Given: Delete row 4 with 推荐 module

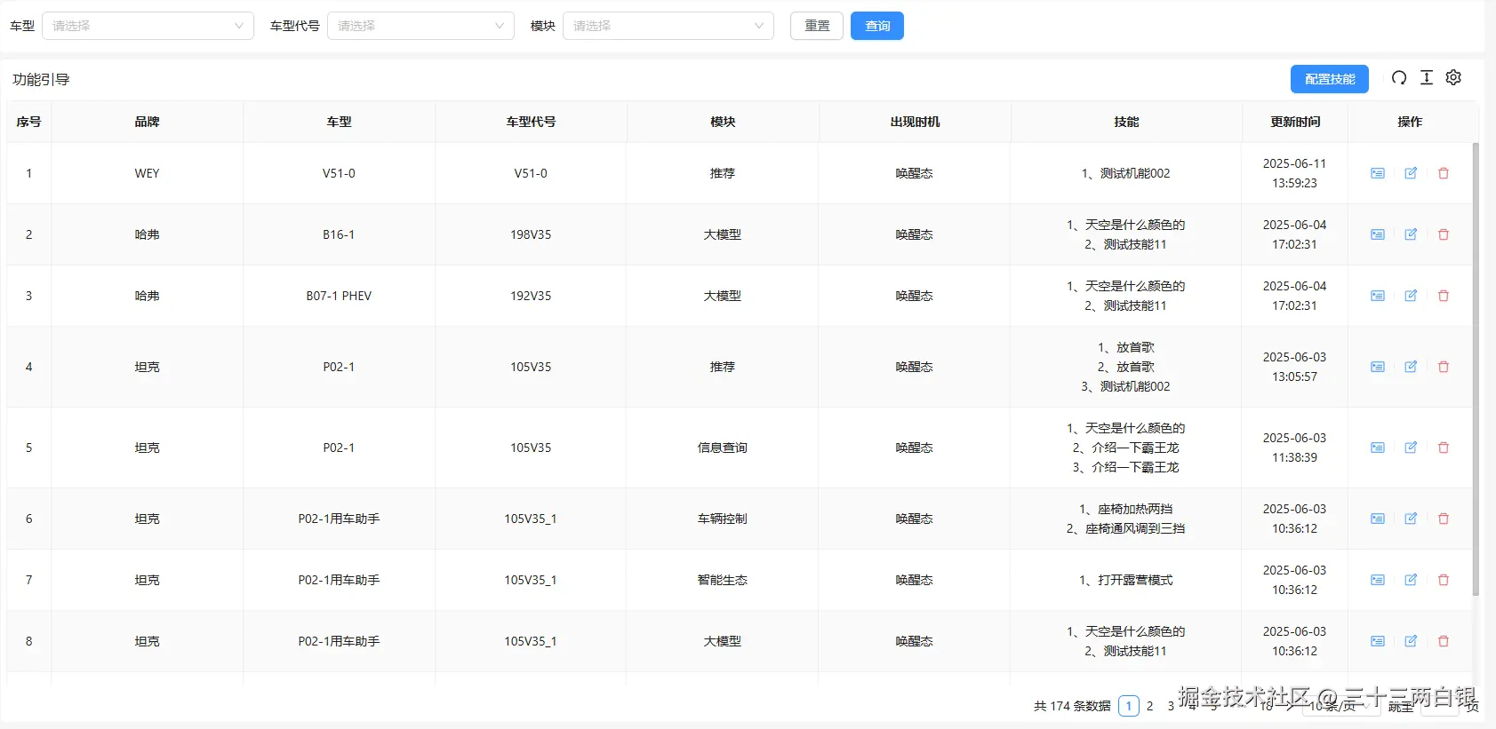Looking at the screenshot, I should coord(1444,367).
